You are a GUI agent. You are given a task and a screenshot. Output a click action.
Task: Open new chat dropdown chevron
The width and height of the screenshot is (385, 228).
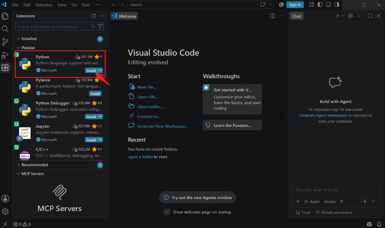343,16
